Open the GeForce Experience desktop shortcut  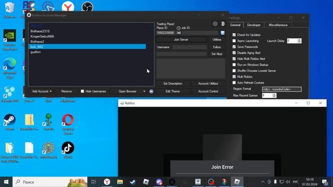point(9,40)
